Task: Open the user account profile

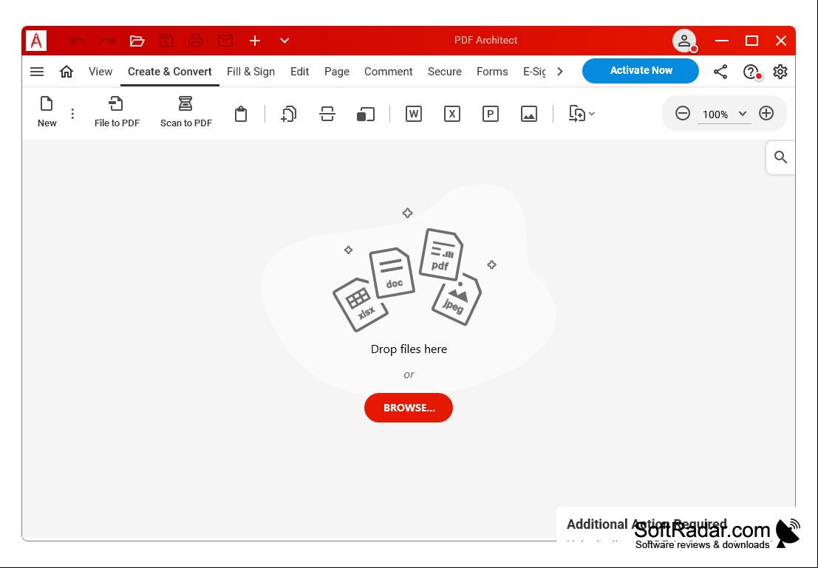Action: pos(684,41)
